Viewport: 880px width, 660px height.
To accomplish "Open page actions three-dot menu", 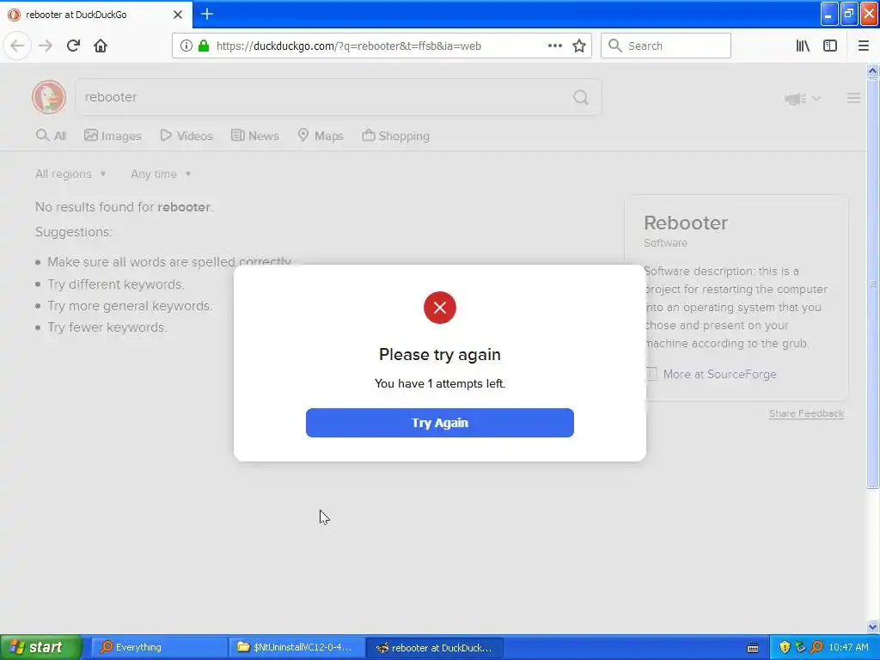I will pos(554,46).
